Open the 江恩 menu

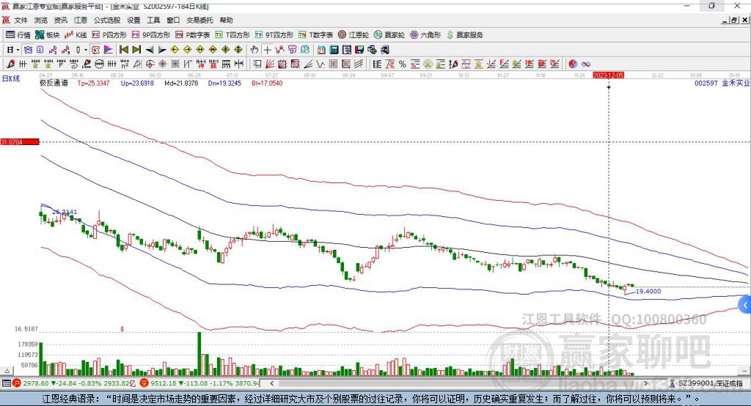pos(81,20)
